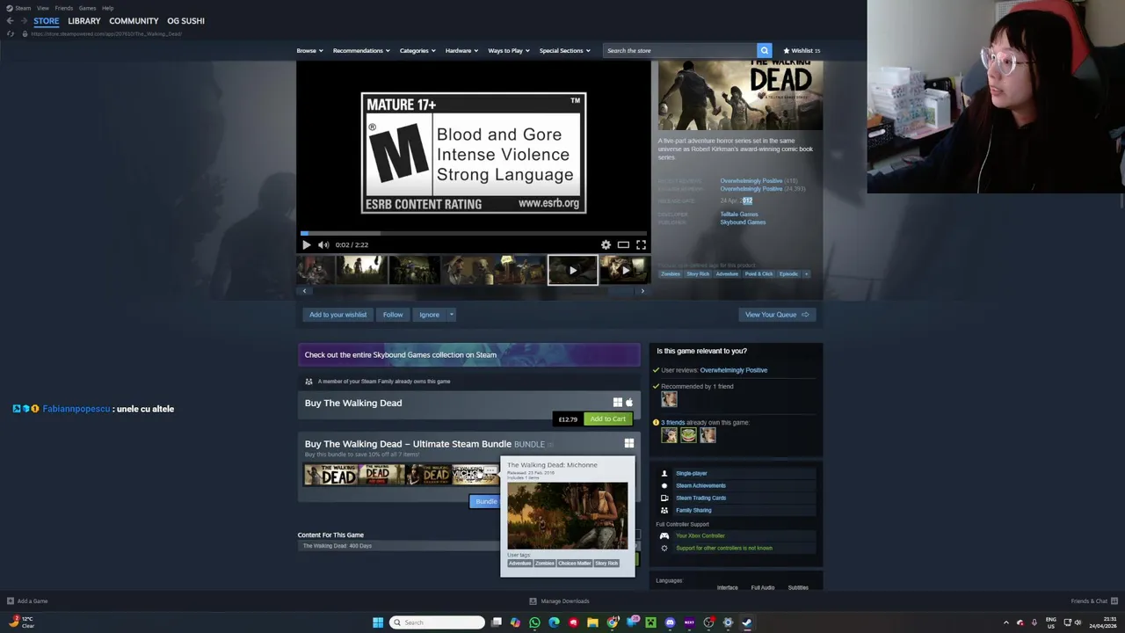1125x633 pixels.
Task: Seek along the trailer progress bar
Action: [474, 234]
